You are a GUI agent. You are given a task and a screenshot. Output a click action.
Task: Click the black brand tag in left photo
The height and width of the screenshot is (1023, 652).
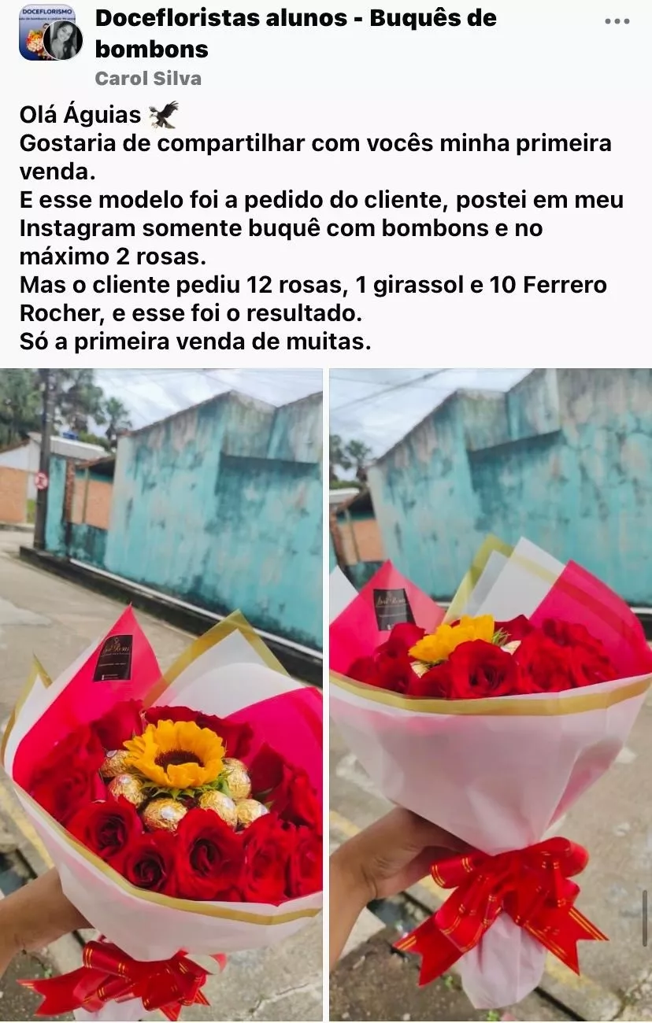(x=113, y=658)
